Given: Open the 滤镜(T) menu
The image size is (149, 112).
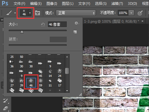Looking at the screenshot, I should pyautogui.click(x=117, y=4).
